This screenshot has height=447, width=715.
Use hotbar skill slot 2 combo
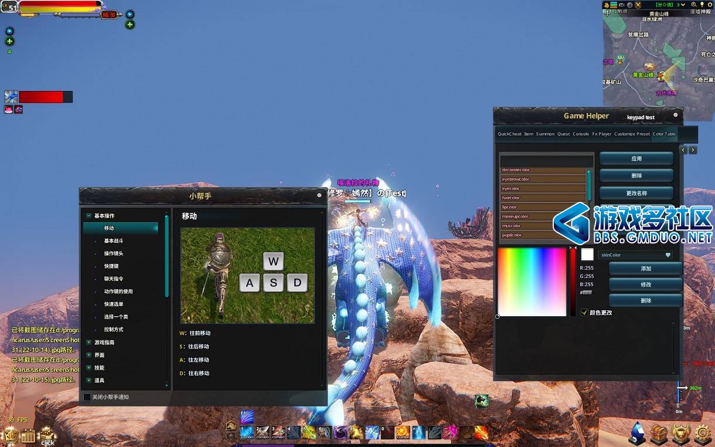[x=263, y=432]
